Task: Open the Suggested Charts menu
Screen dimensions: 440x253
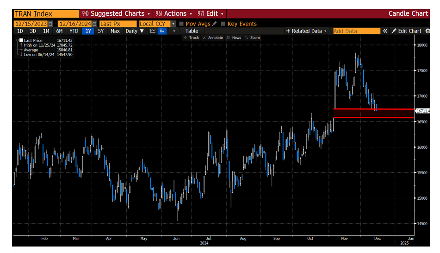Action: point(116,13)
